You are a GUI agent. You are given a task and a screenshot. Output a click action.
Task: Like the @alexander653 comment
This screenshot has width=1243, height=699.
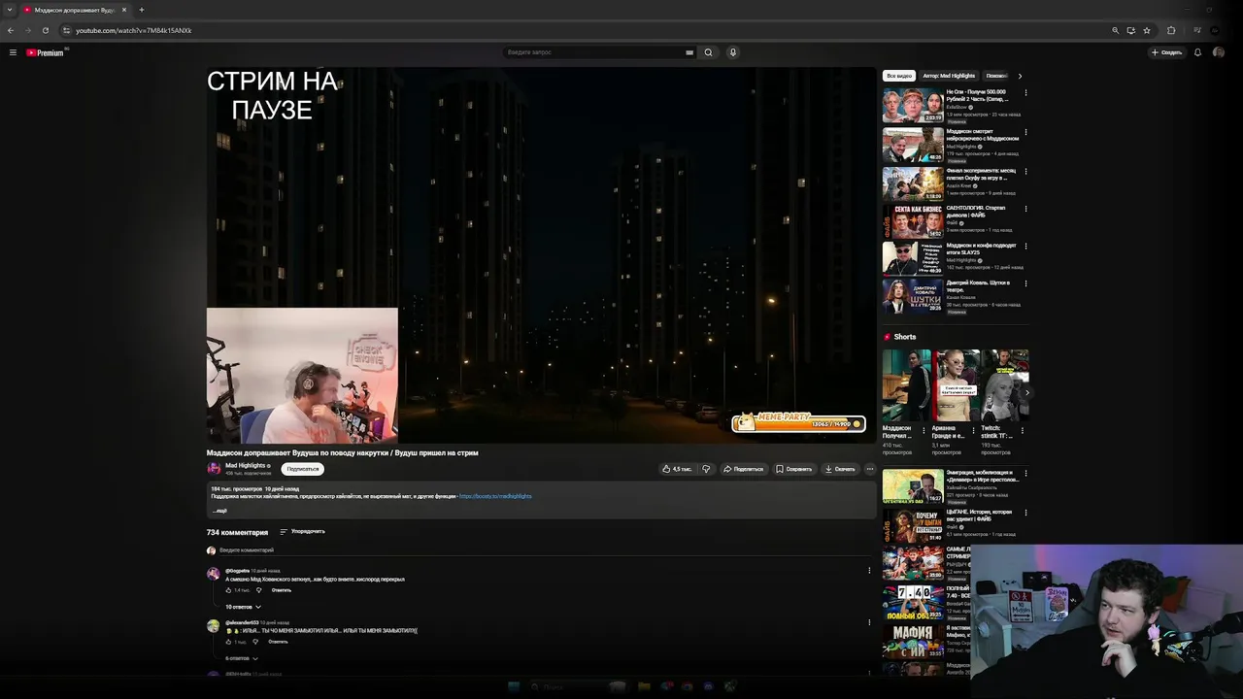(x=229, y=642)
